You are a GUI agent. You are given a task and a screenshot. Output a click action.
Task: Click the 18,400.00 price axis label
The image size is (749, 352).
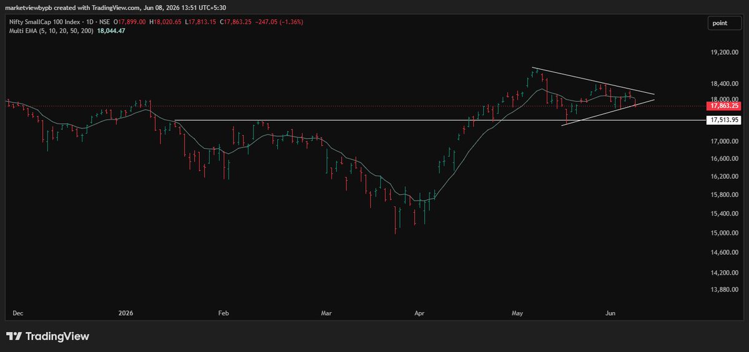pyautogui.click(x=725, y=83)
